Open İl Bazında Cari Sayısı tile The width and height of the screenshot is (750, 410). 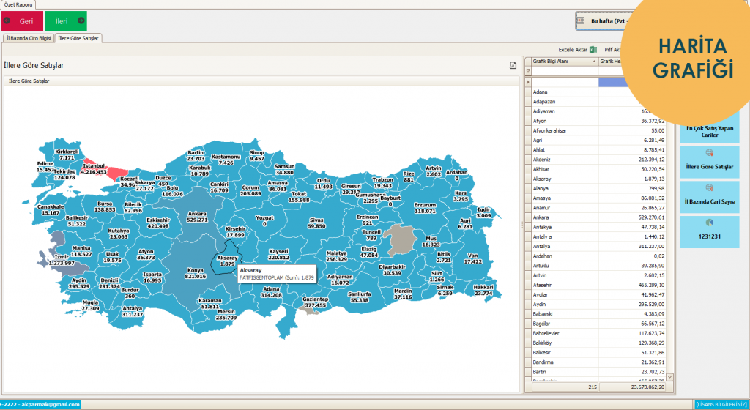click(x=710, y=198)
